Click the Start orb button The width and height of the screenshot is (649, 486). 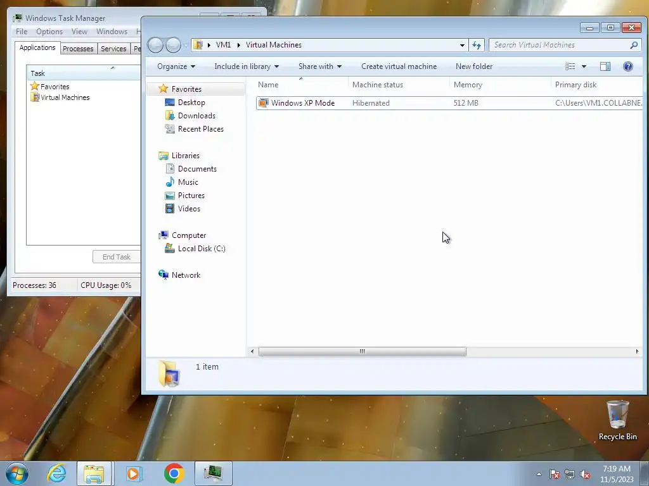point(17,473)
